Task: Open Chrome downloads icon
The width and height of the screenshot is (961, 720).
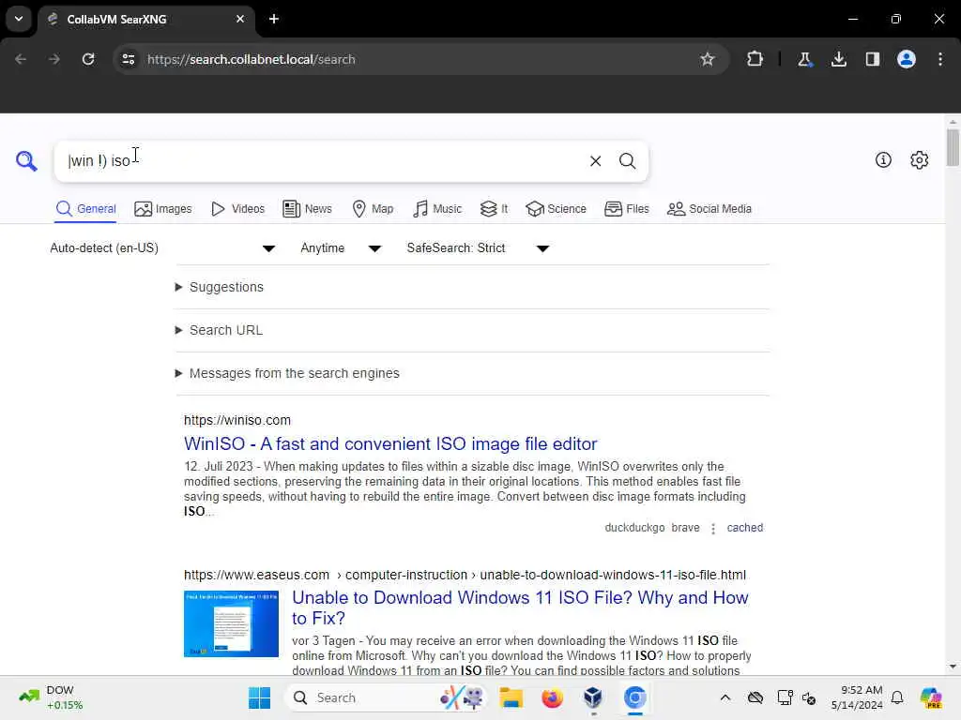Action: coord(838,59)
